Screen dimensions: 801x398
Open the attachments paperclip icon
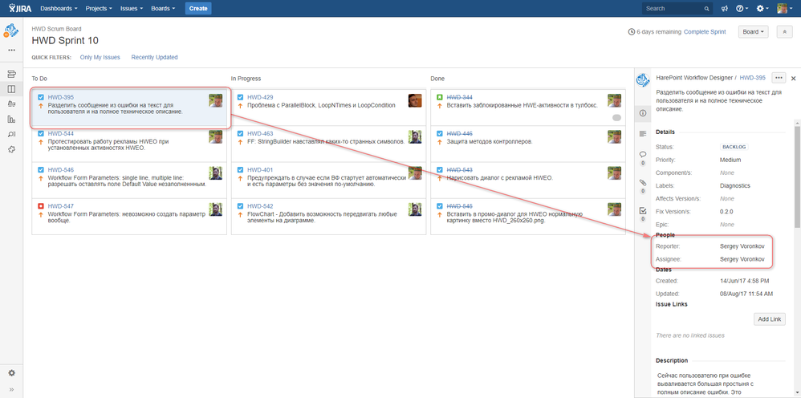tap(643, 182)
